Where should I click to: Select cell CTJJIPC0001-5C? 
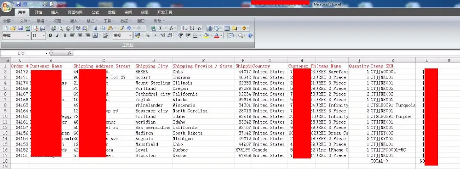(392, 150)
